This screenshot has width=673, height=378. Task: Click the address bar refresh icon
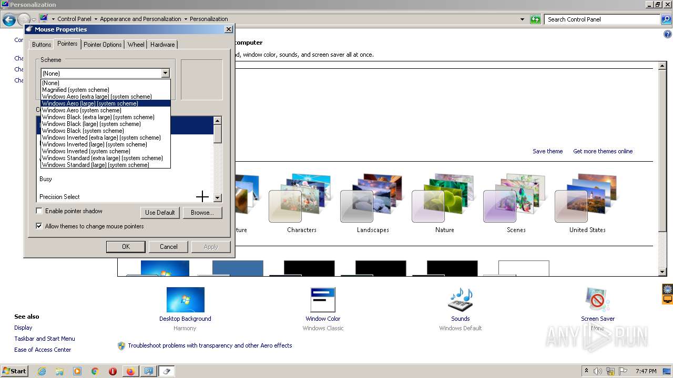pos(535,19)
